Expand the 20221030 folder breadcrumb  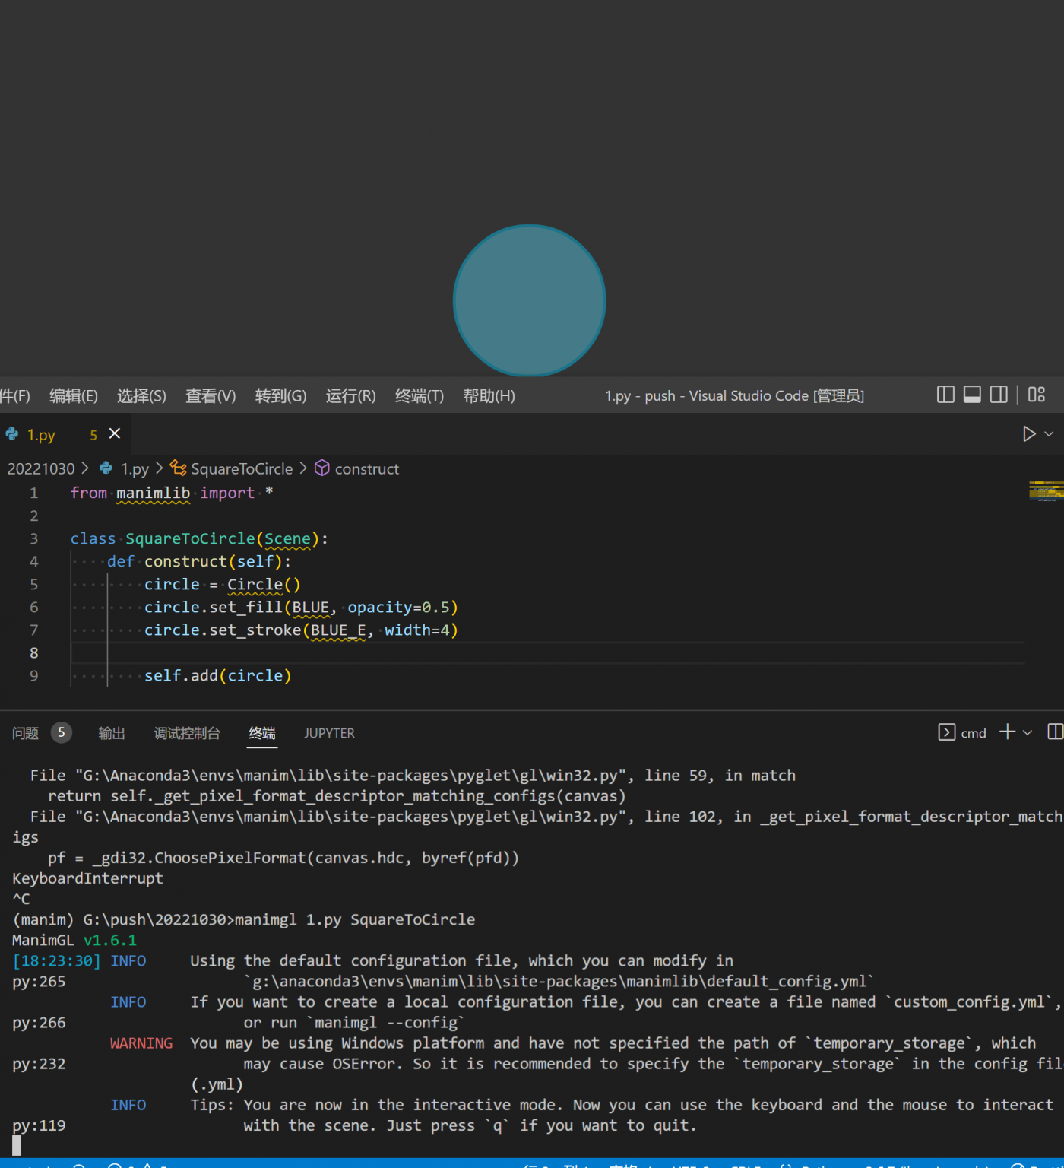point(40,468)
